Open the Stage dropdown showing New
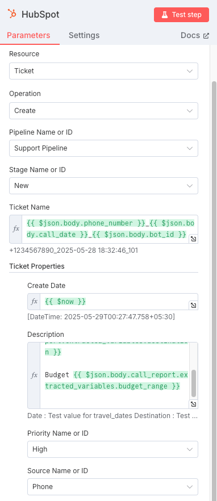The height and width of the screenshot is (501, 217). (103, 186)
